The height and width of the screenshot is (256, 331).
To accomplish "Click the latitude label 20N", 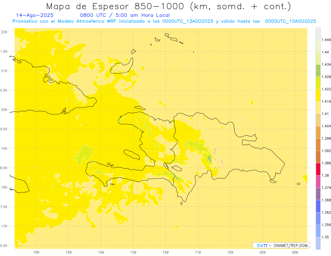I will pos(4,110).
